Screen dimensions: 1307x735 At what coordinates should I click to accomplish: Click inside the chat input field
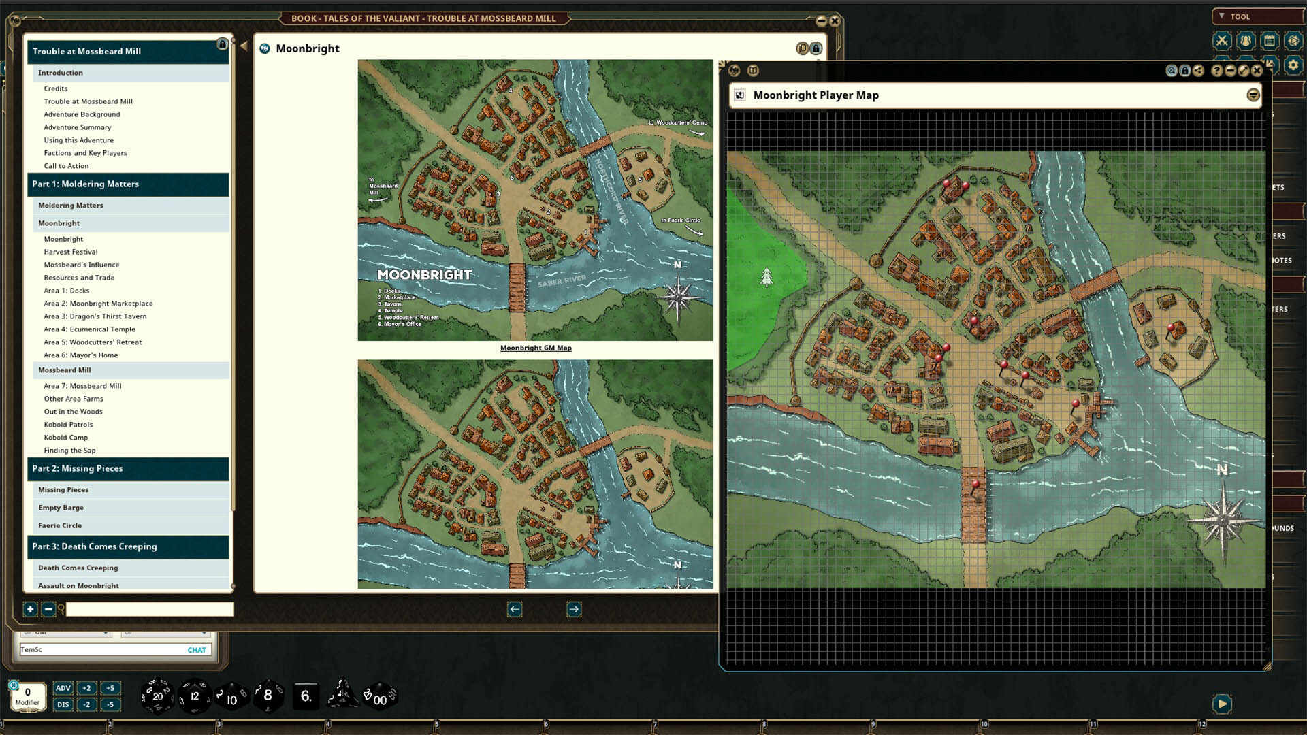[x=102, y=650]
